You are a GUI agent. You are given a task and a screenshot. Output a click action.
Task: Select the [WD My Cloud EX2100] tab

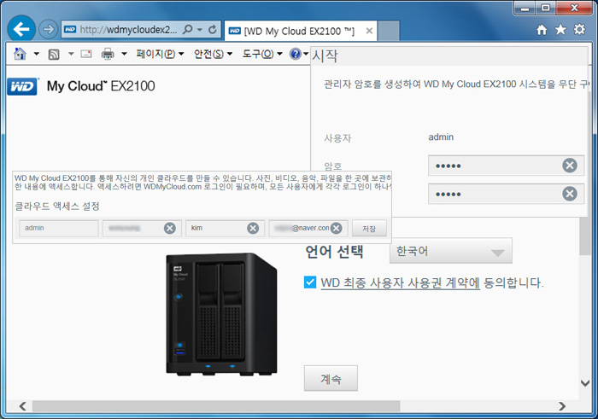[301, 31]
